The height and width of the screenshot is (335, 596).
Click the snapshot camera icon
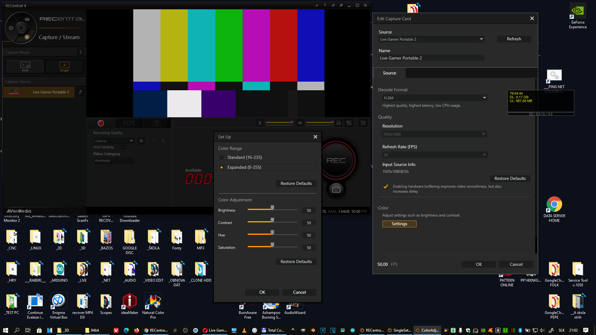pyautogui.click(x=336, y=190)
